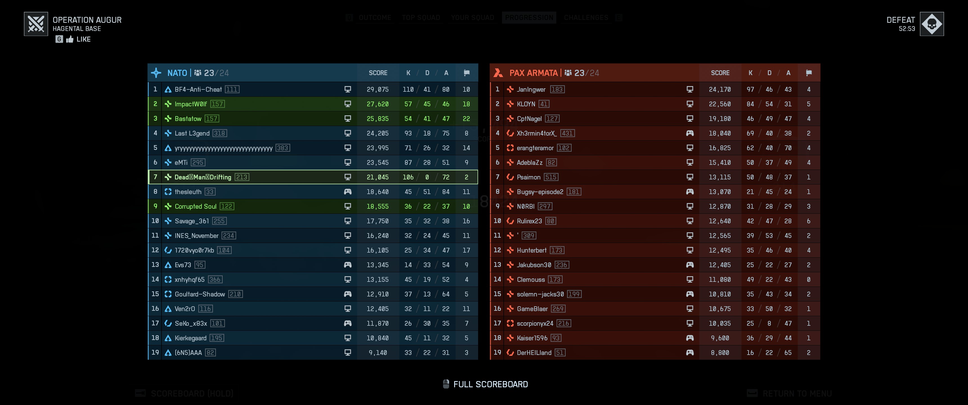Click the Defeat skull emblem icon
The image size is (968, 405).
(931, 24)
